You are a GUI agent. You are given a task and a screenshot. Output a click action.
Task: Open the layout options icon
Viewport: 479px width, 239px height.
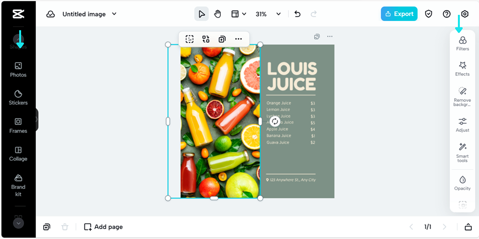pos(235,14)
